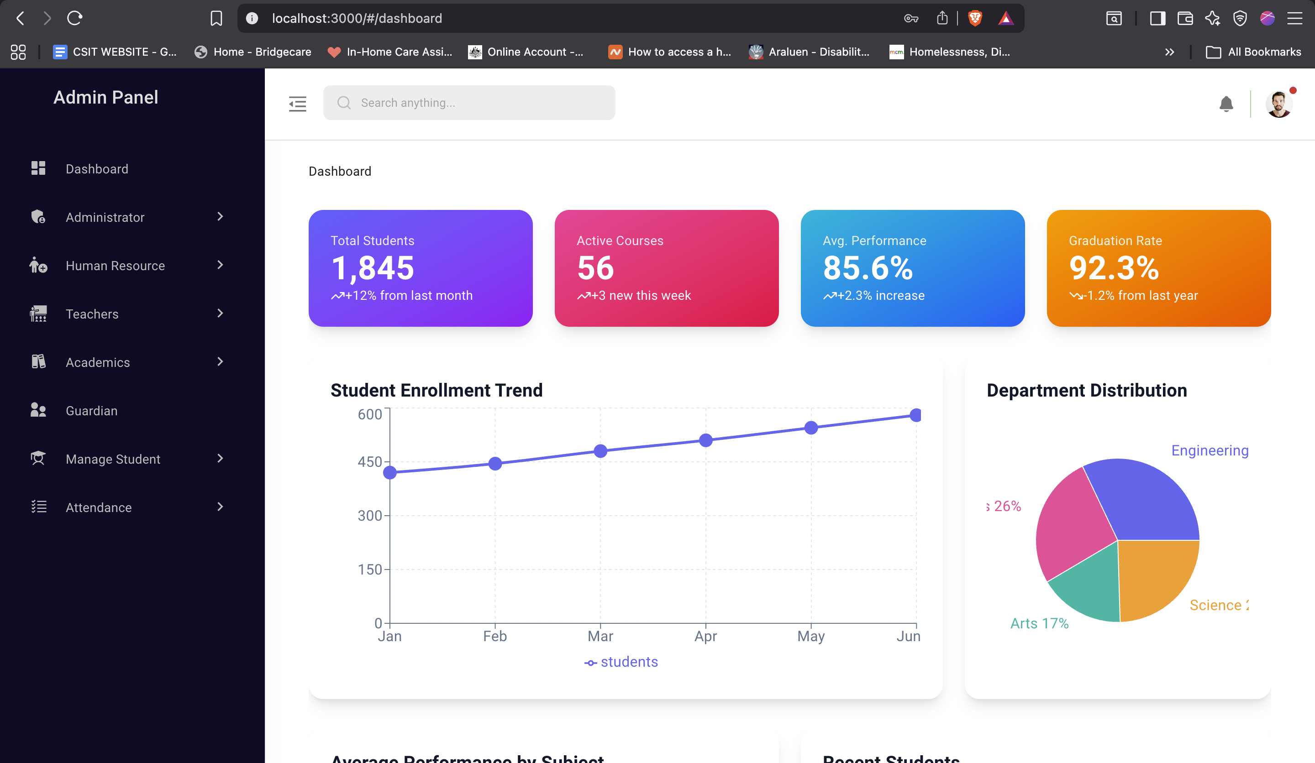Click the Dashboard grid icon in sidebar

pos(38,168)
